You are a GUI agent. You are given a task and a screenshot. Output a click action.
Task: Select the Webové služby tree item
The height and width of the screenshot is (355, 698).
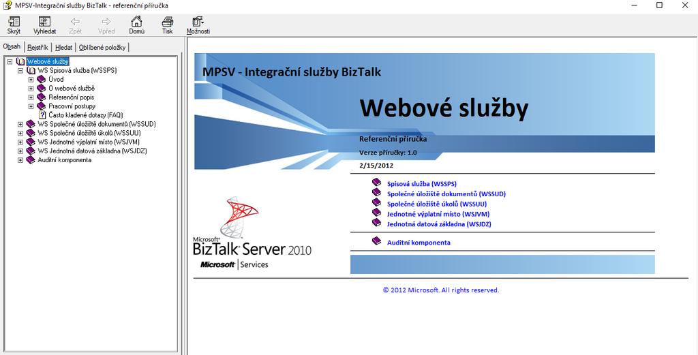[48, 61]
